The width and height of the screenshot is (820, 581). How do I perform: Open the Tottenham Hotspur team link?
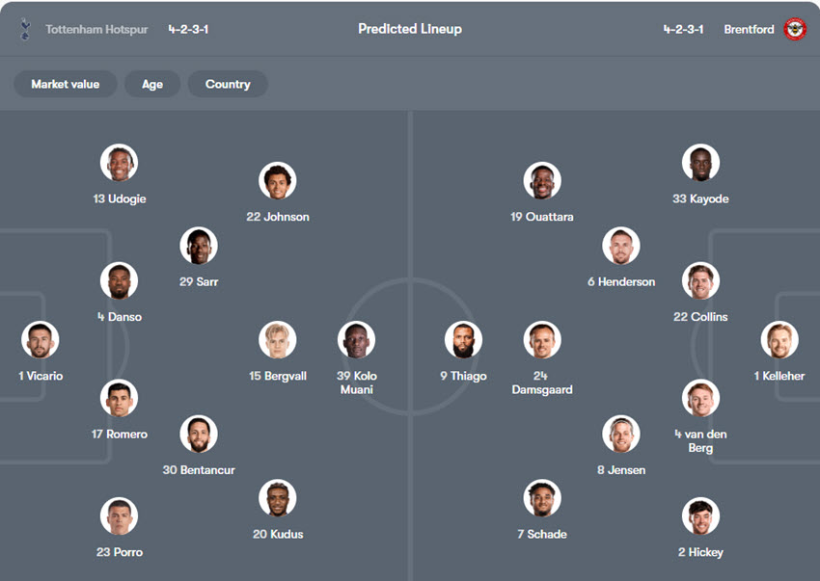coord(96,29)
